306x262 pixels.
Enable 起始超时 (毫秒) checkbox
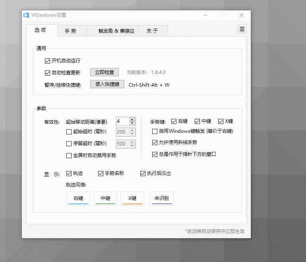(69, 132)
